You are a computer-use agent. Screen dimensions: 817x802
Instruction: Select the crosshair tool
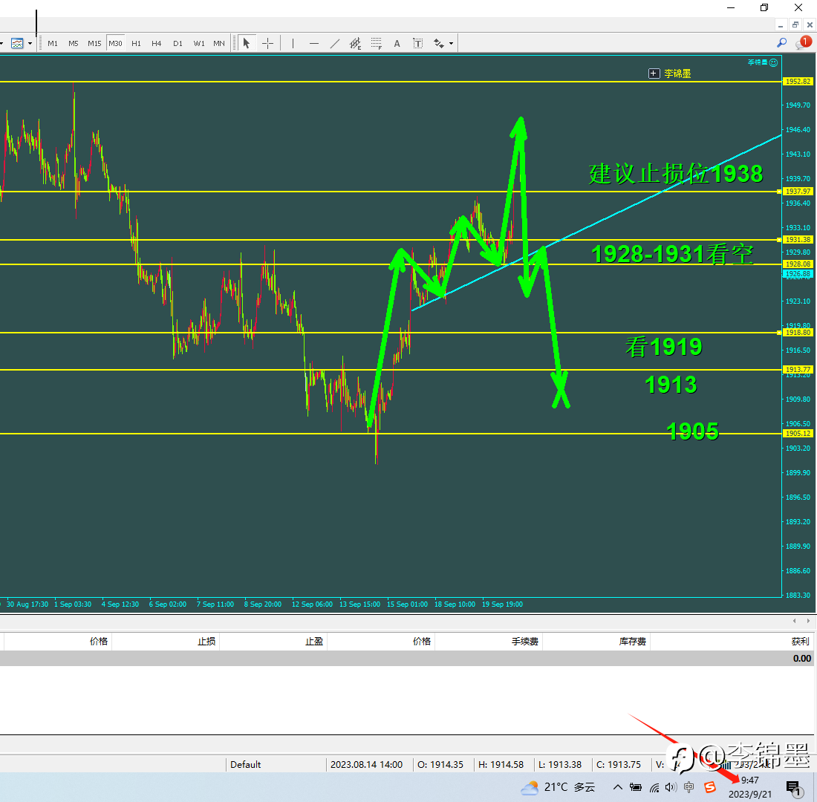(x=268, y=43)
